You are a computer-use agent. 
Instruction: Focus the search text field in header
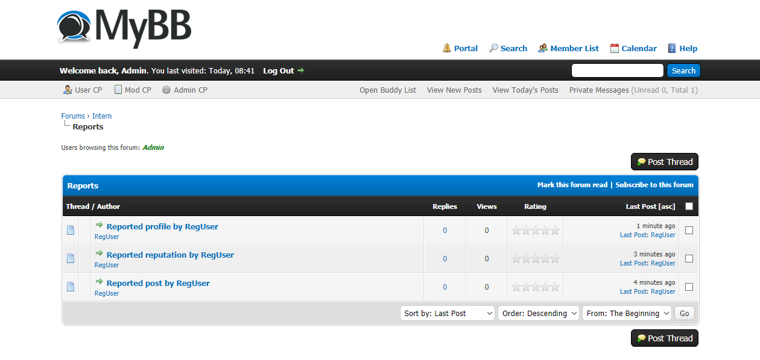point(617,70)
